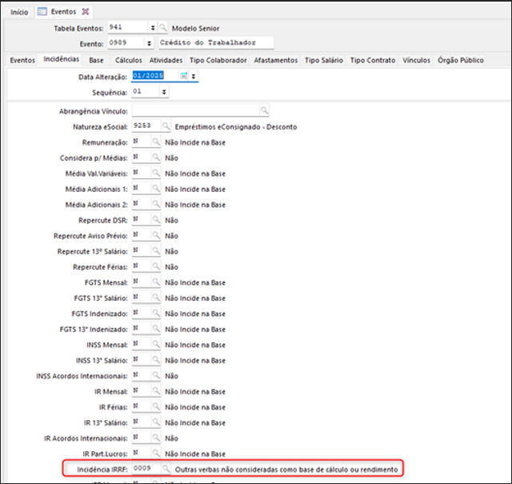Switch to Tipo Contrato tab
Image resolution: width=512 pixels, height=484 pixels.
pyautogui.click(x=373, y=60)
